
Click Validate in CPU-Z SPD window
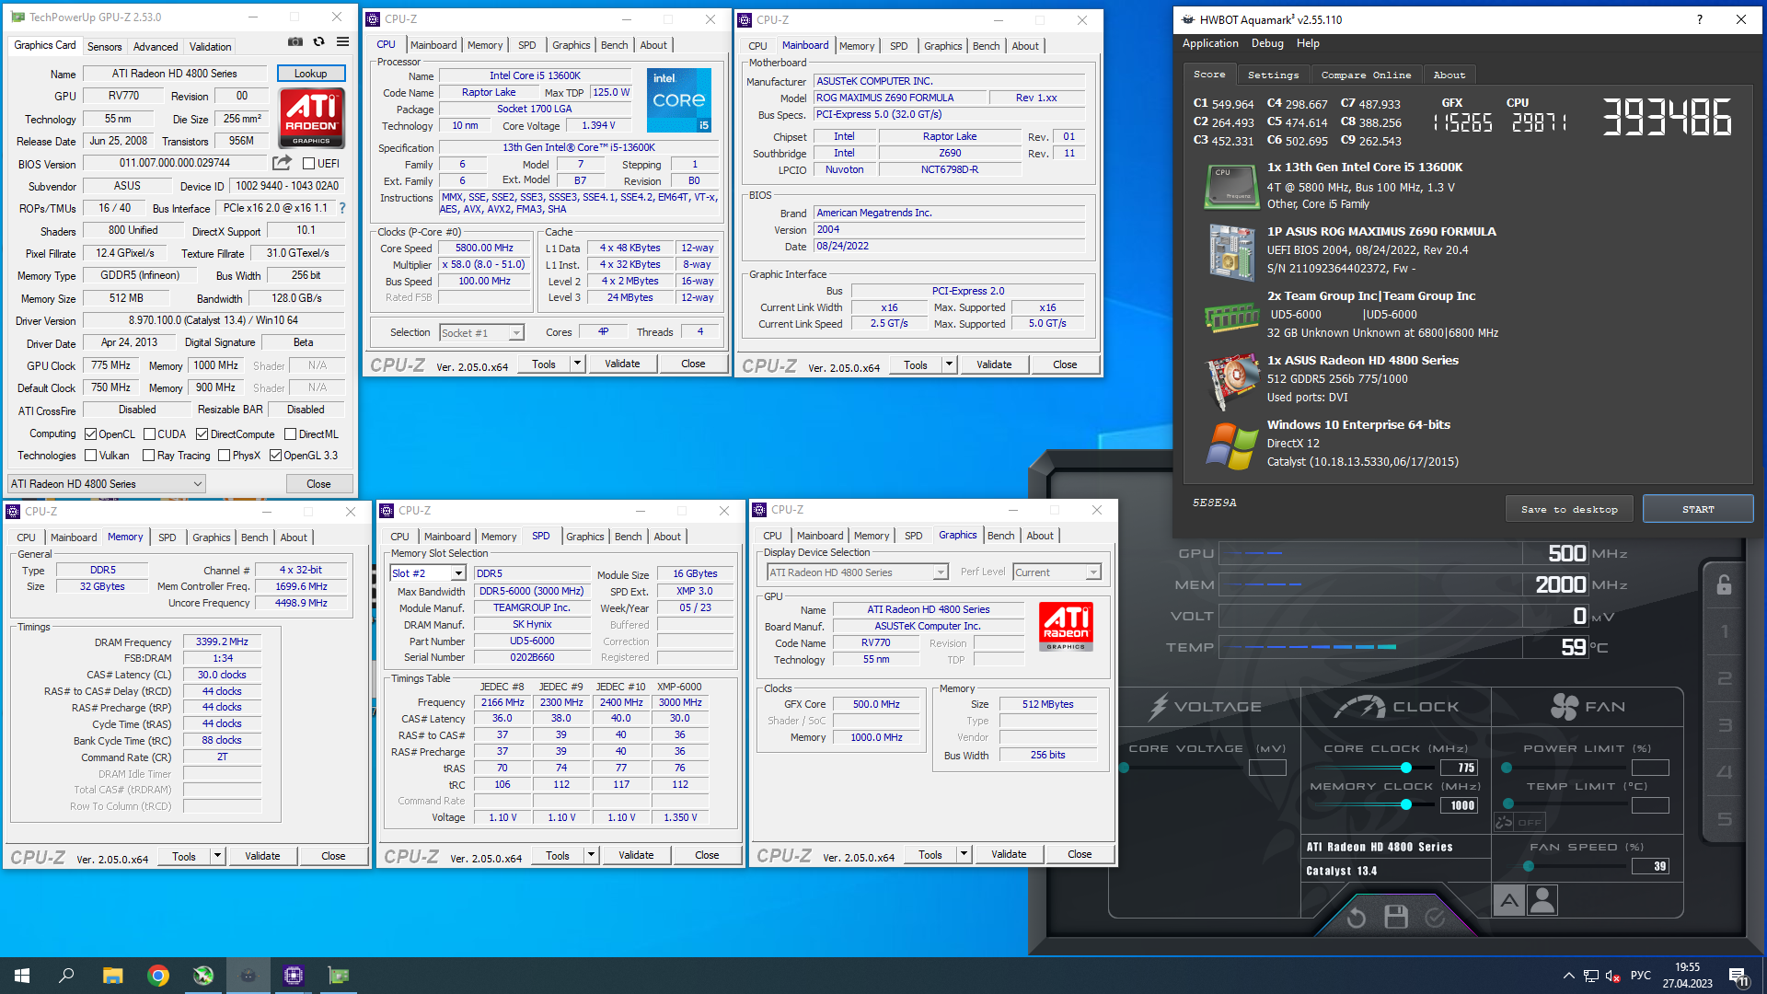[x=636, y=855]
